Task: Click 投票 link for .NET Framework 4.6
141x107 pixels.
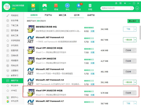Action: pyautogui.click(x=93, y=84)
